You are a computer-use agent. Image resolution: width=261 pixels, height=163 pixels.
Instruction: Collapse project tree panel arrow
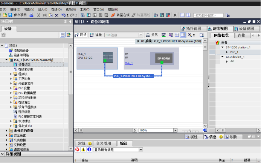tap(70, 21)
